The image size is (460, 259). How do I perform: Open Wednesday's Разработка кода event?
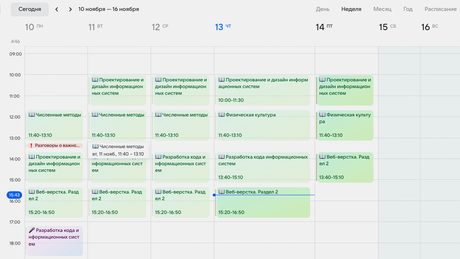pyautogui.click(x=181, y=167)
